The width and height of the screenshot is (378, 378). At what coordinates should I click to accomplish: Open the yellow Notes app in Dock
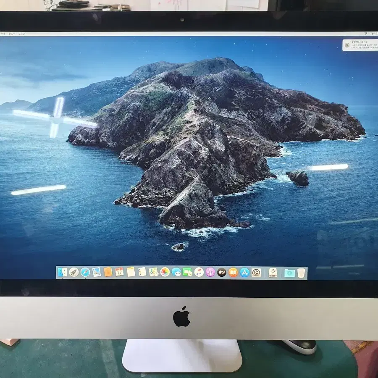(x=131, y=272)
